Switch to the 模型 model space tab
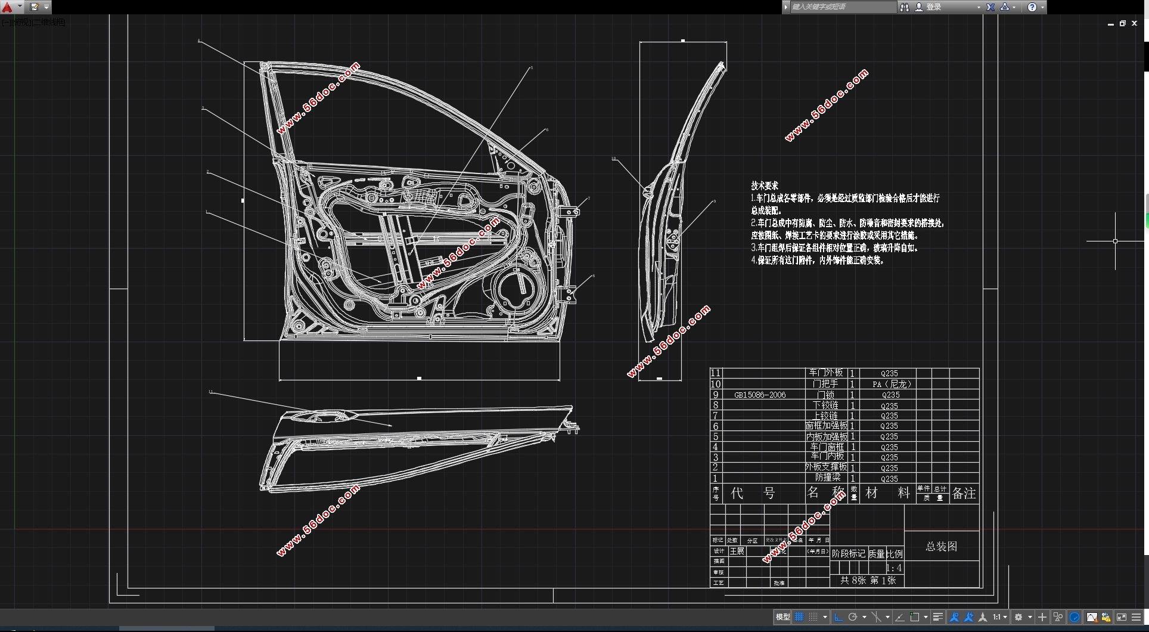 click(782, 617)
